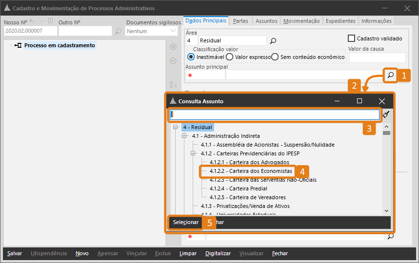The width and height of the screenshot is (419, 263).
Task: Click the plus circle icon beside process tree
Action: click(x=173, y=47)
